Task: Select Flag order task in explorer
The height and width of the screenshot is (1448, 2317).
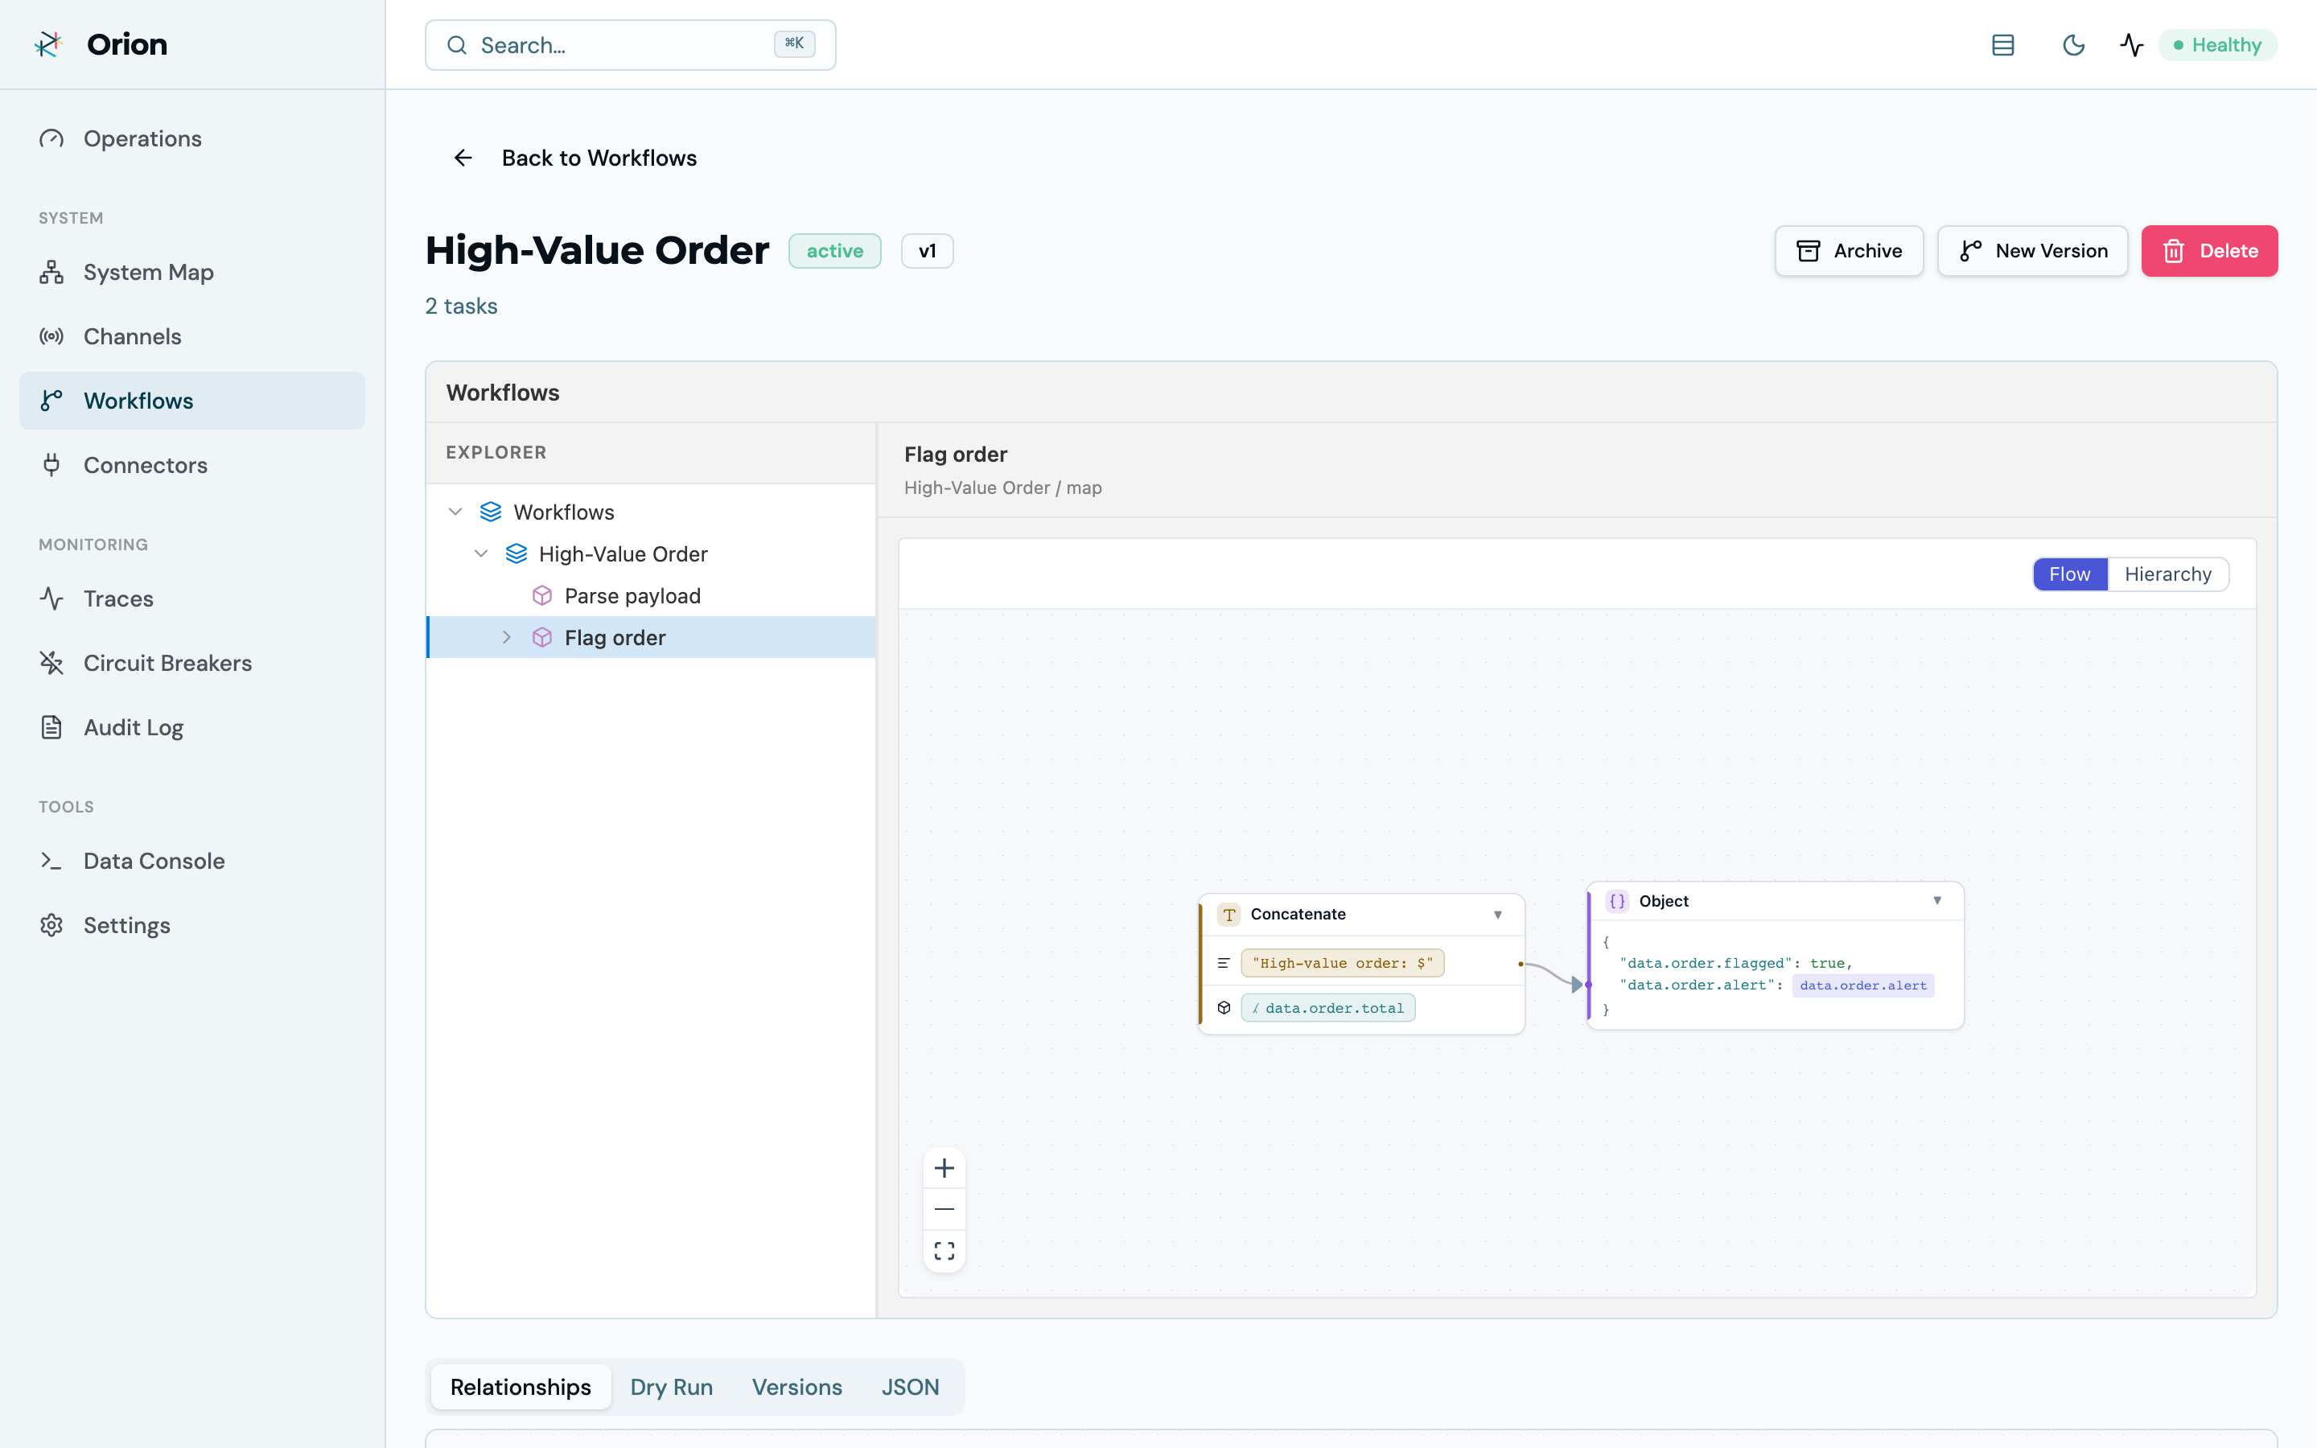Action: 651,638
